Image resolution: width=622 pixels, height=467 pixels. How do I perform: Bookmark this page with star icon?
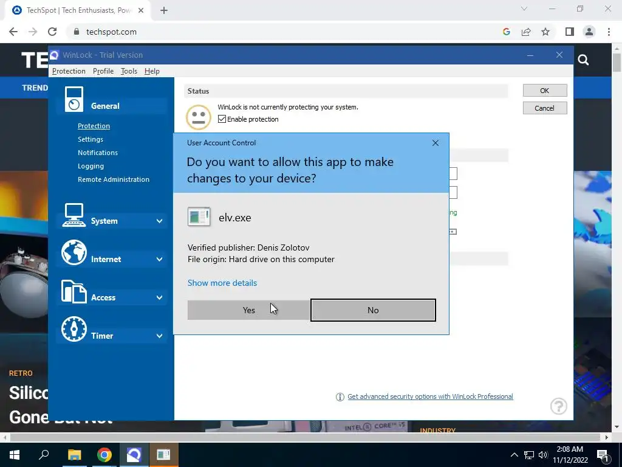coord(545,32)
